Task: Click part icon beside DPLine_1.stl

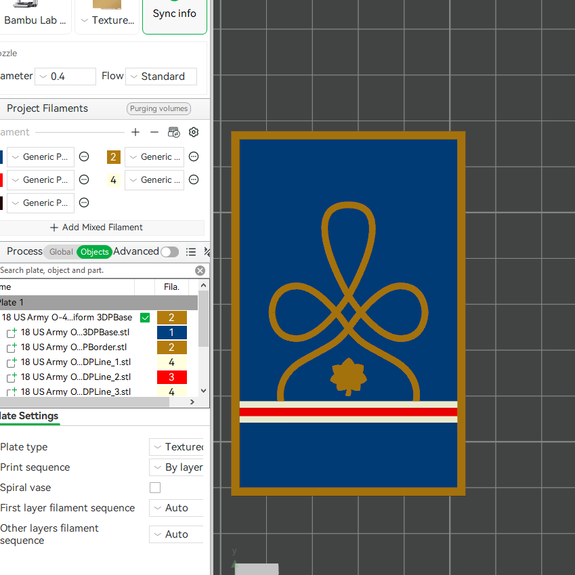Action: pos(12,362)
